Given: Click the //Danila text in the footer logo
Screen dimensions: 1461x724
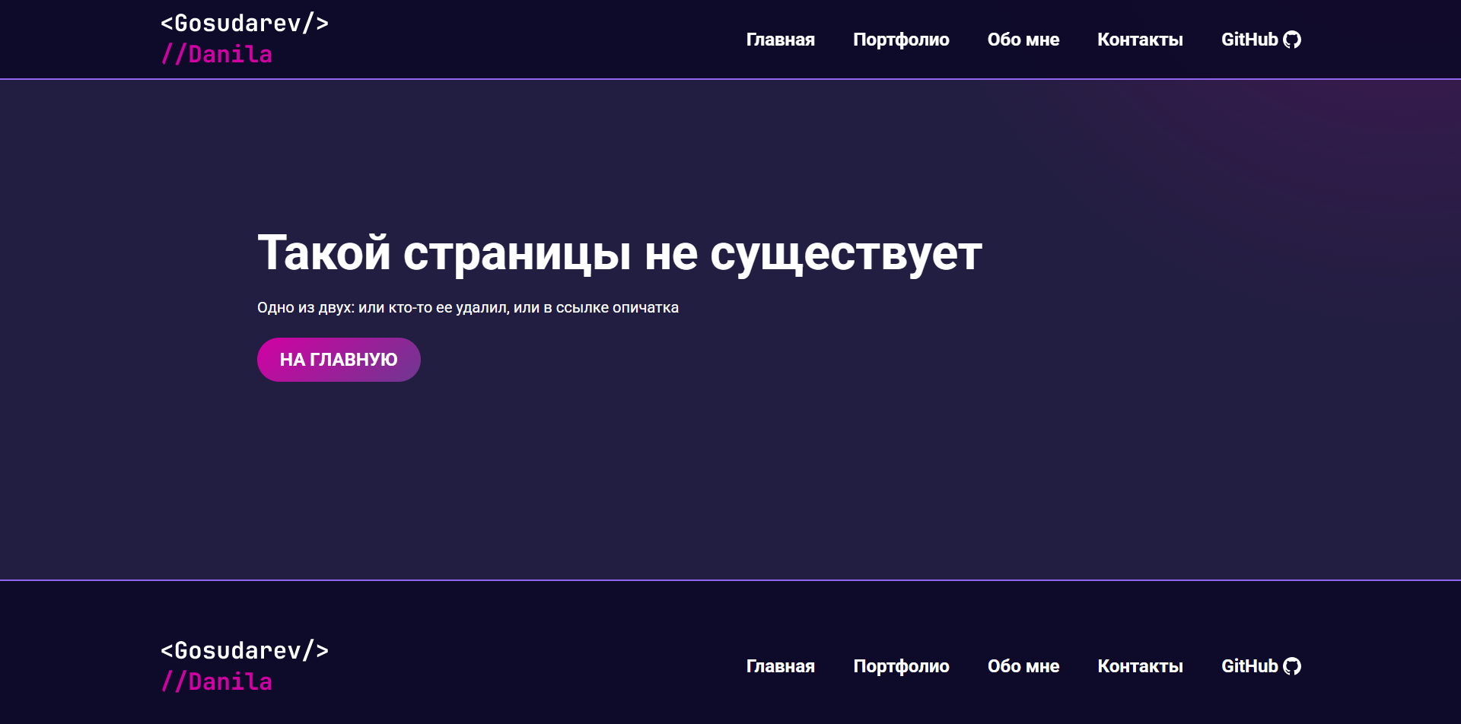Looking at the screenshot, I should (216, 681).
